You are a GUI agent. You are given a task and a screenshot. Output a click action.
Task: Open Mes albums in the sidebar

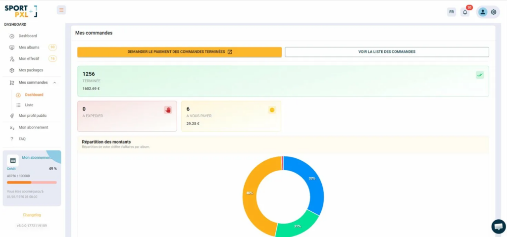tap(29, 47)
